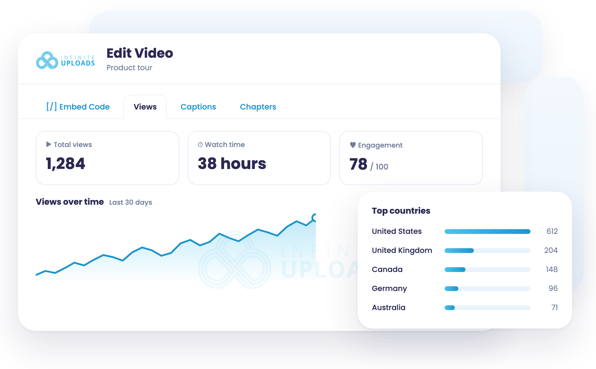Click the 612 view count
This screenshot has width=596, height=369.
coord(552,231)
